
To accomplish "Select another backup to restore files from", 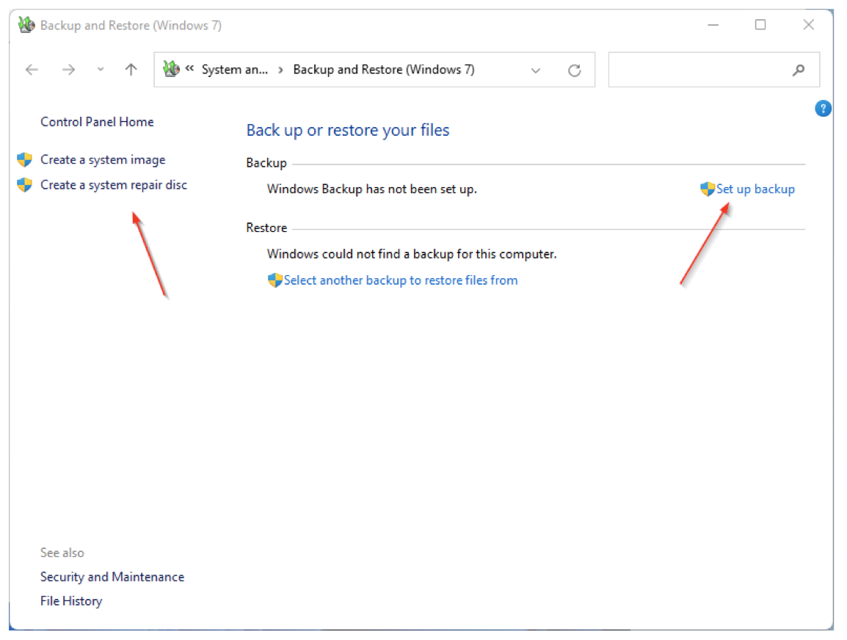I will point(401,280).
